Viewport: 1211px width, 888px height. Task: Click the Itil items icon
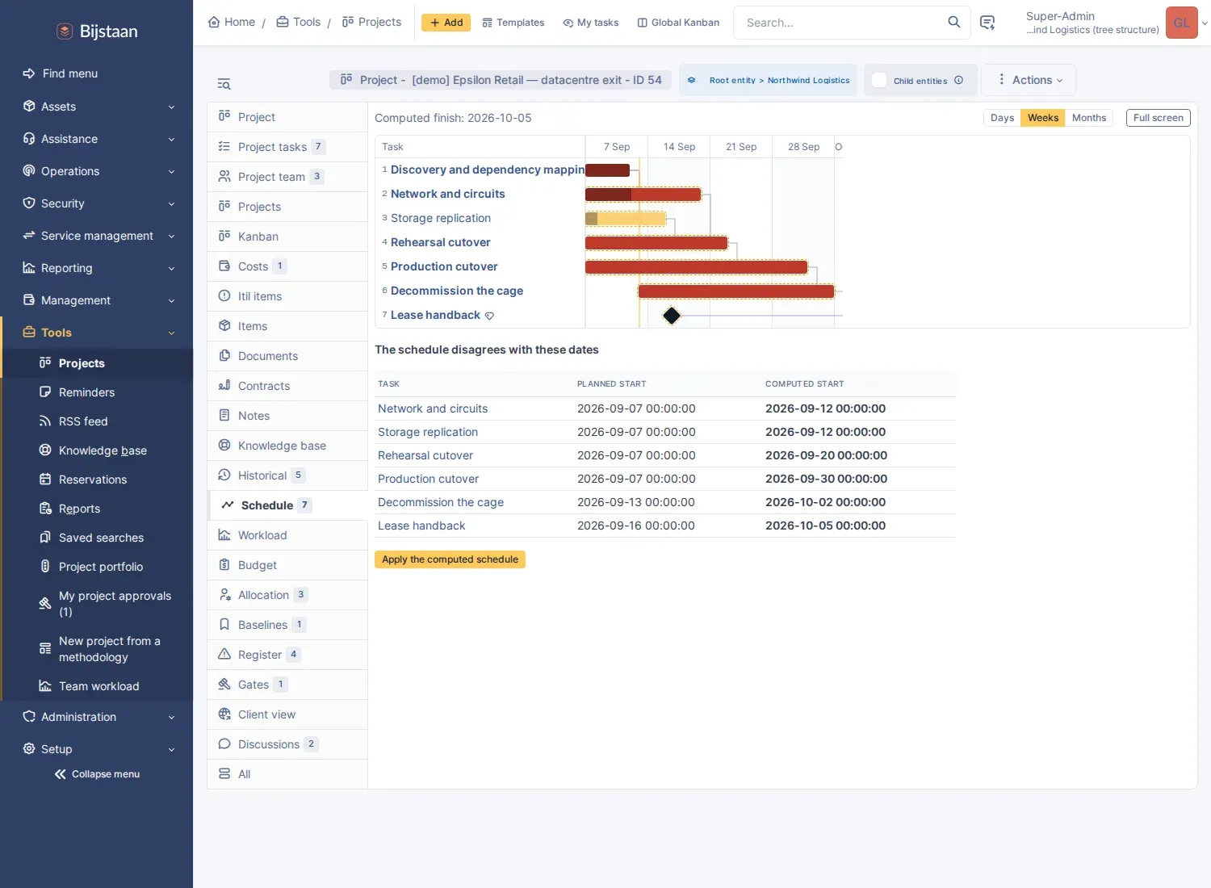(224, 295)
